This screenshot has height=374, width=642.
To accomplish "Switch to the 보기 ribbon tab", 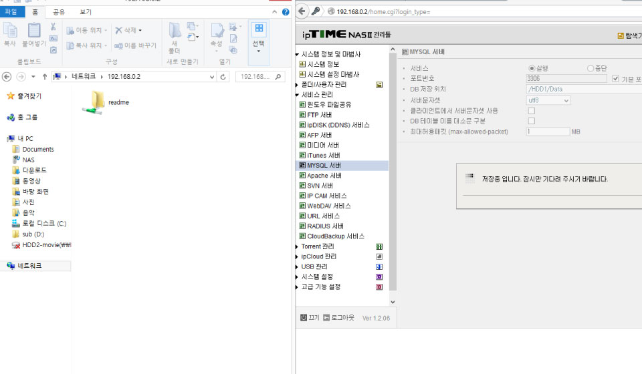I will pyautogui.click(x=86, y=12).
